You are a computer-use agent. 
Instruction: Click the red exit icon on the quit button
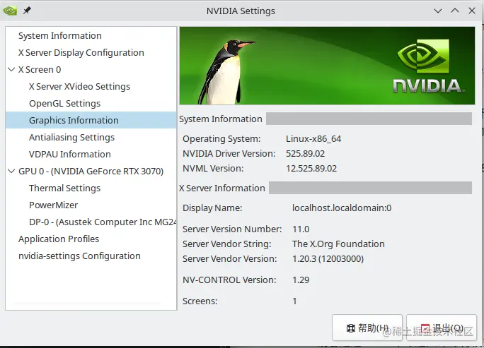click(x=425, y=328)
